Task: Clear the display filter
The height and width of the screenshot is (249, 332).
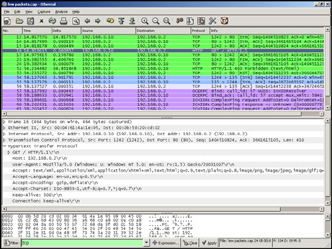Action: click(x=191, y=243)
